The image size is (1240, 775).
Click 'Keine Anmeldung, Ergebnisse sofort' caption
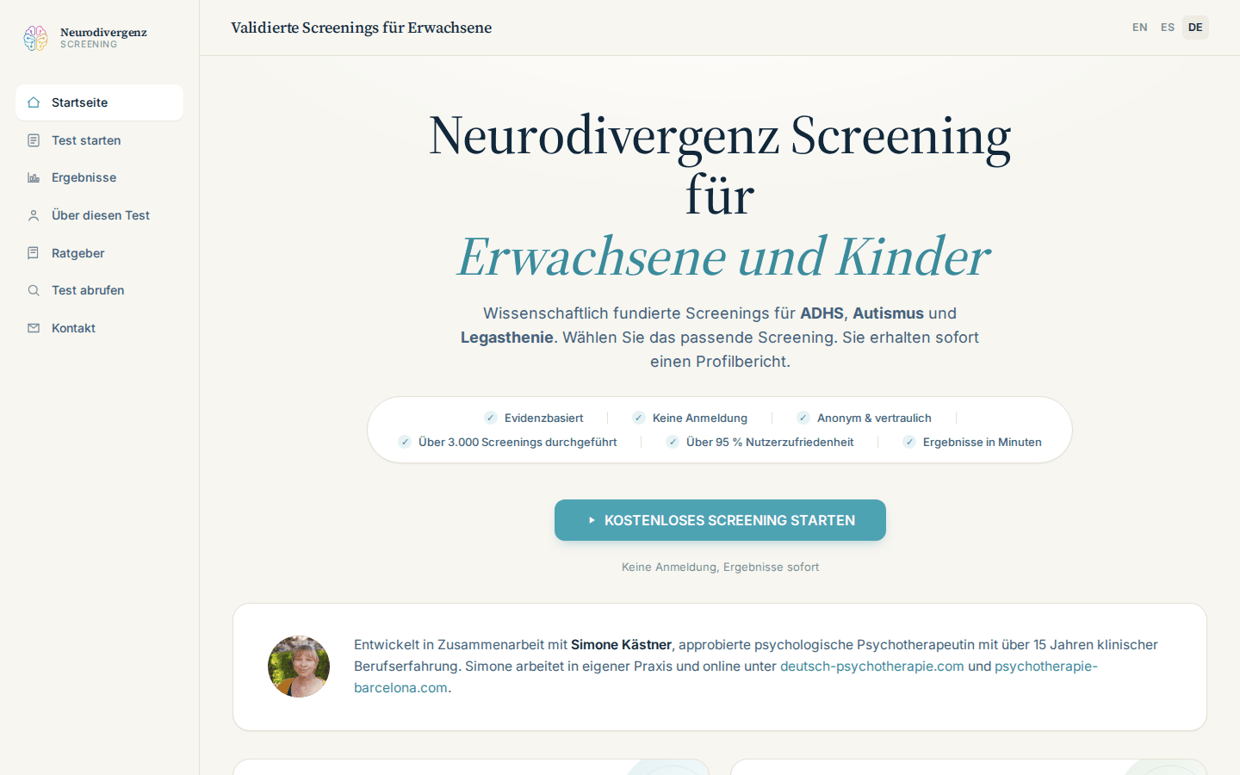point(721,567)
